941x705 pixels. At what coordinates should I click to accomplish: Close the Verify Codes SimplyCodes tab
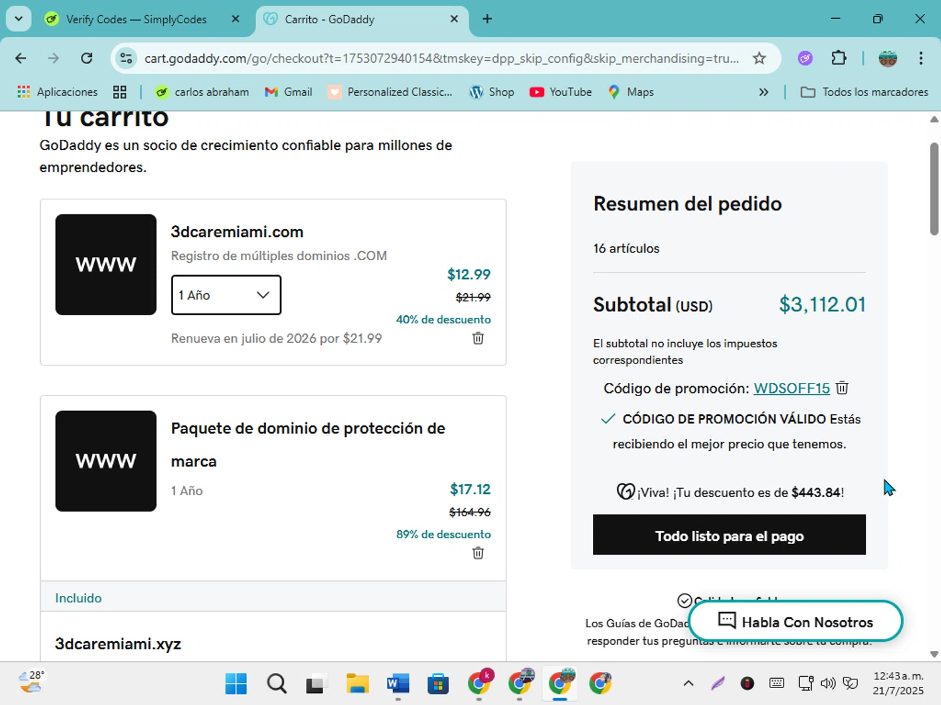tap(235, 19)
